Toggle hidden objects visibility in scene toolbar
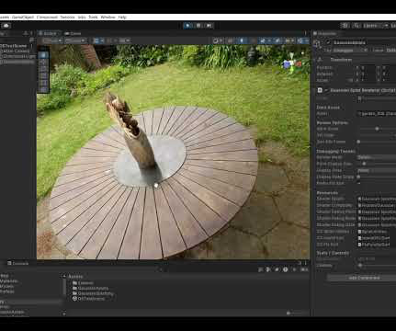Viewport: 396px width, 331px height. (x=278, y=40)
